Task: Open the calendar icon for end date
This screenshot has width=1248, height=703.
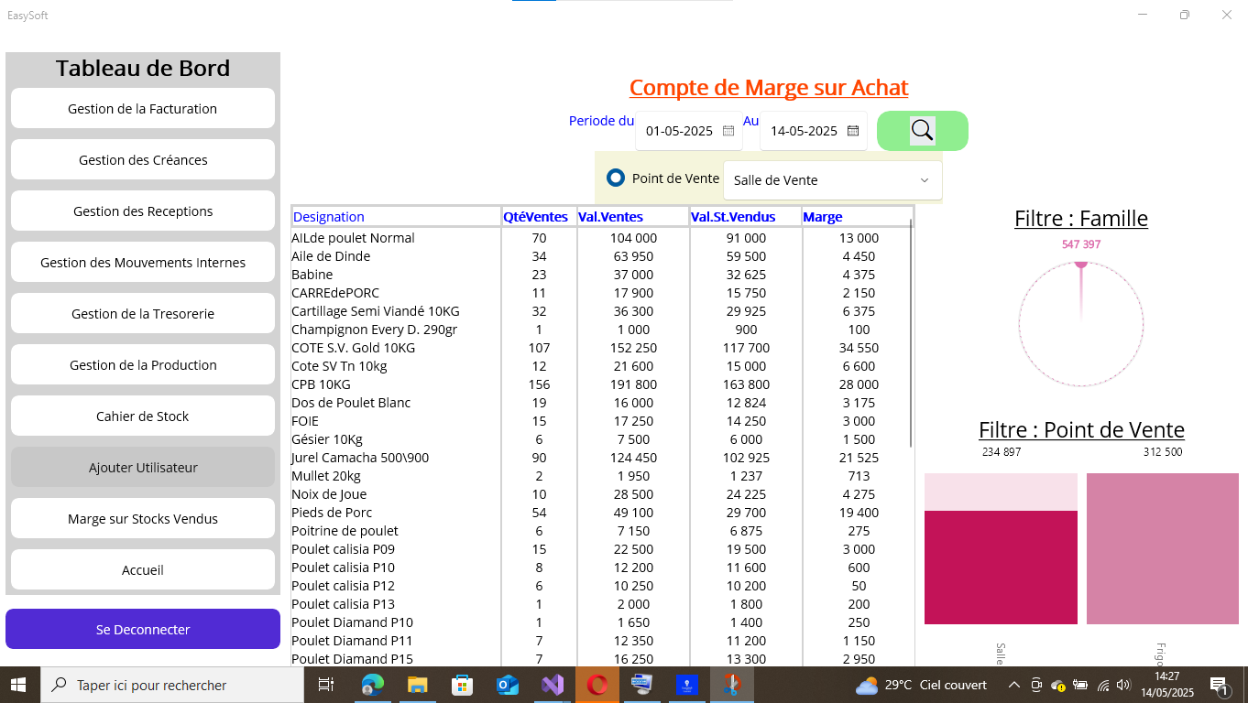Action: [852, 131]
